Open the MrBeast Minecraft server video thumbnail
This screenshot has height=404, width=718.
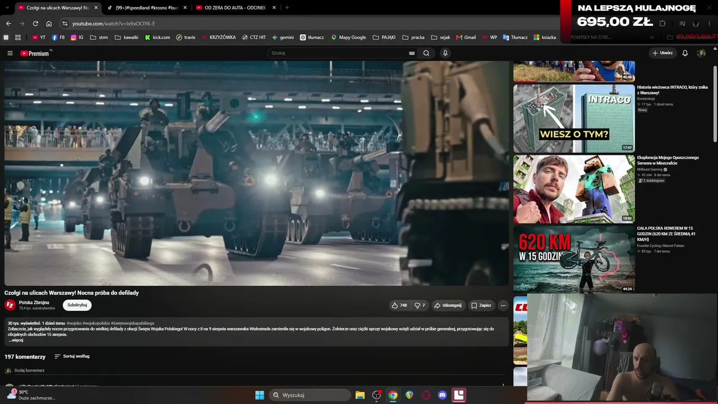574,189
